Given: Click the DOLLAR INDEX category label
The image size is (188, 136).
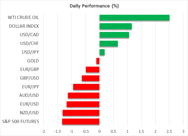Looking at the screenshot, I should click(24, 26).
